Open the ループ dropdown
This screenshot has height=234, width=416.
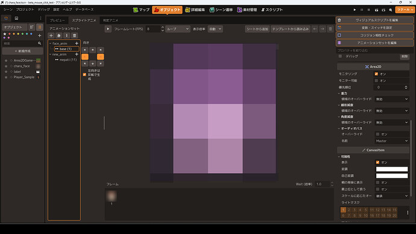pos(178,29)
